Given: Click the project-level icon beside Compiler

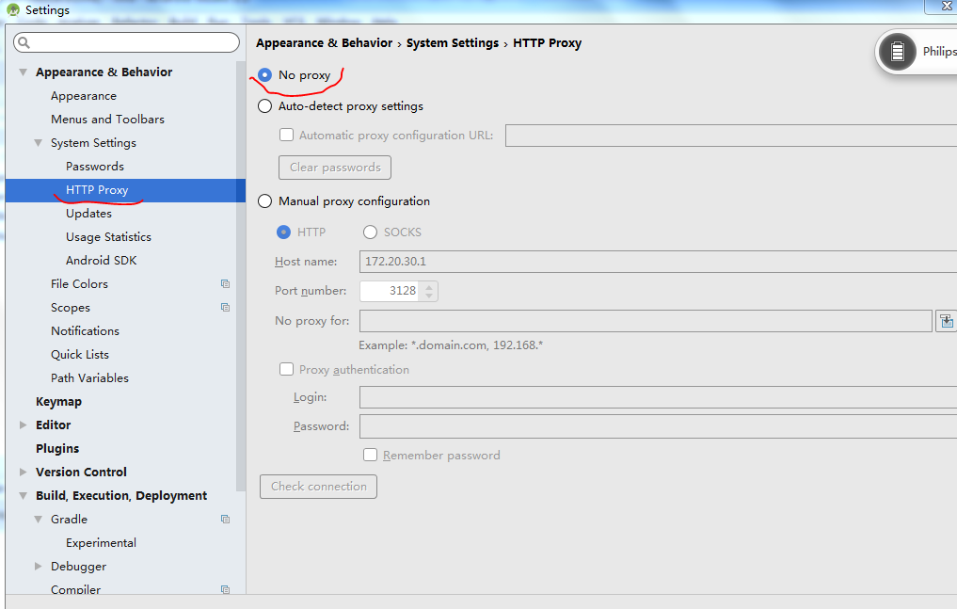Looking at the screenshot, I should (x=225, y=590).
